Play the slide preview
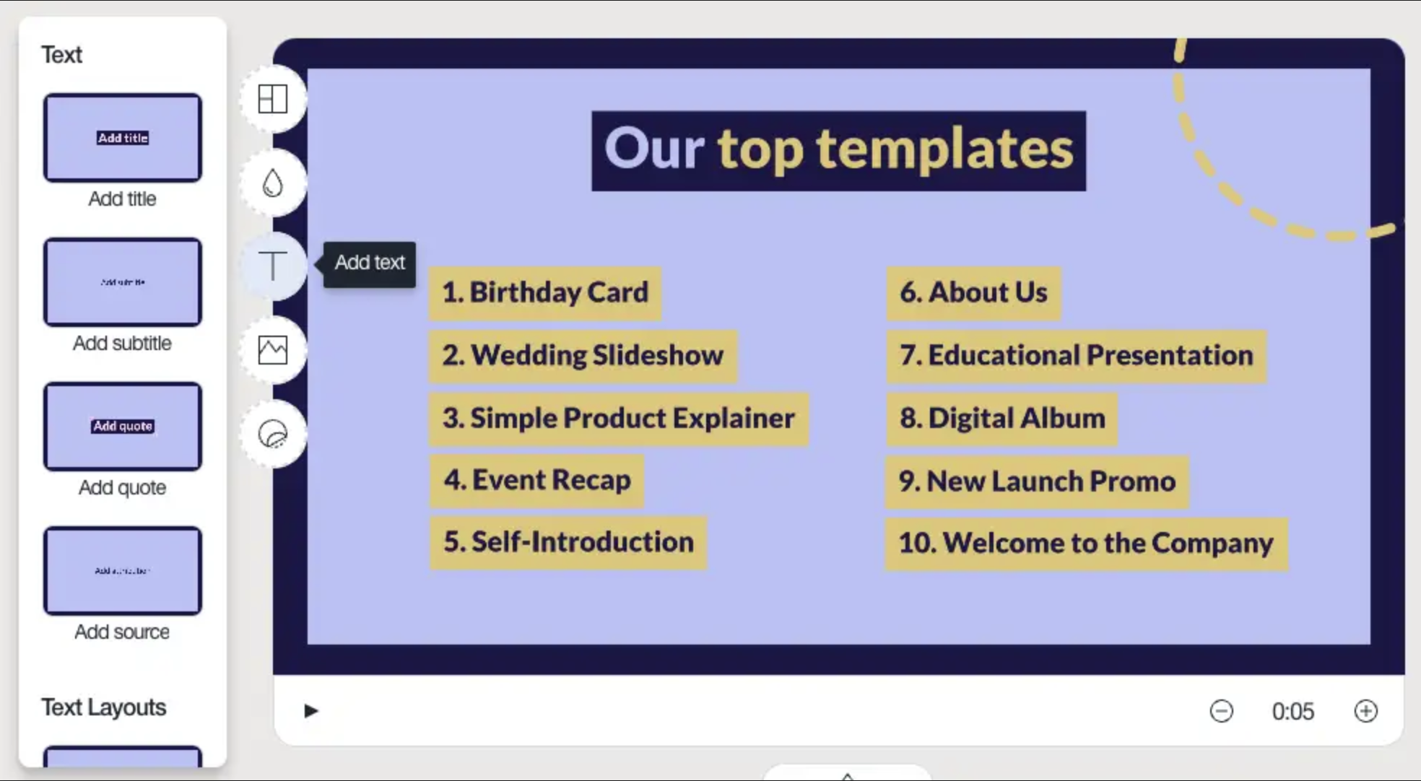Screen dimensions: 1421x781 tap(311, 711)
